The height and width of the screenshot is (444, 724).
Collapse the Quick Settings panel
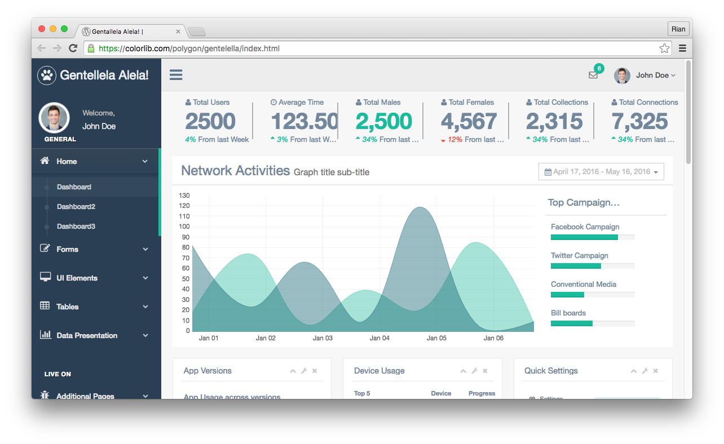click(633, 371)
